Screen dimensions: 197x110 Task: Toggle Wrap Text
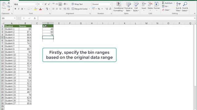[77, 4]
